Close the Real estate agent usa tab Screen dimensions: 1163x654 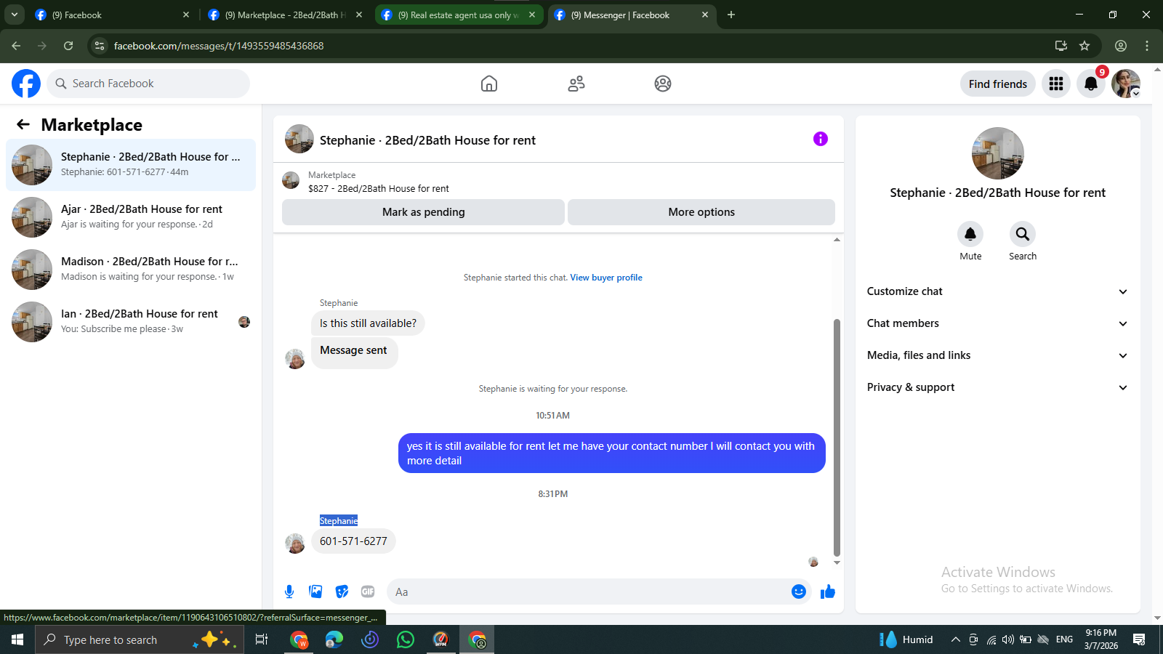pyautogui.click(x=532, y=15)
